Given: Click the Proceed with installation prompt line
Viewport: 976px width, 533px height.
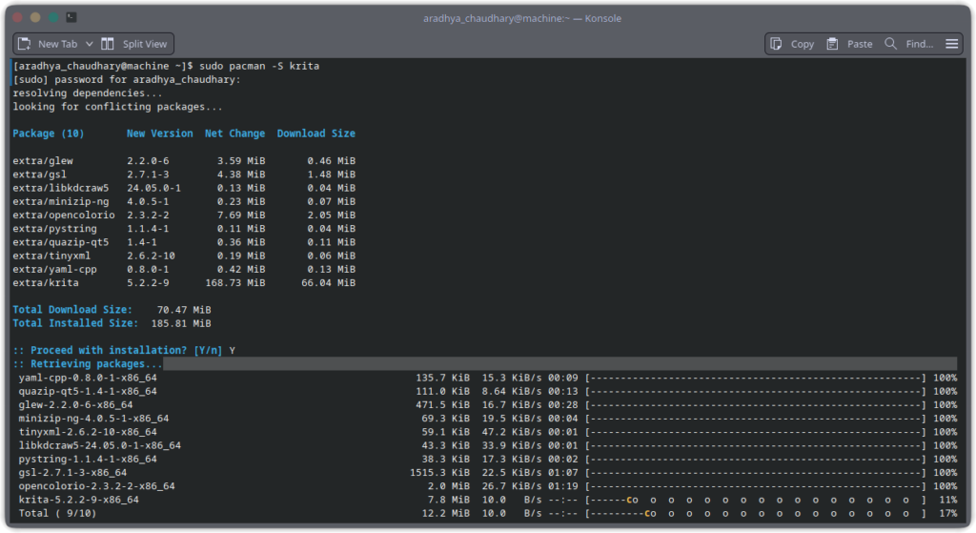Looking at the screenshot, I should 124,351.
